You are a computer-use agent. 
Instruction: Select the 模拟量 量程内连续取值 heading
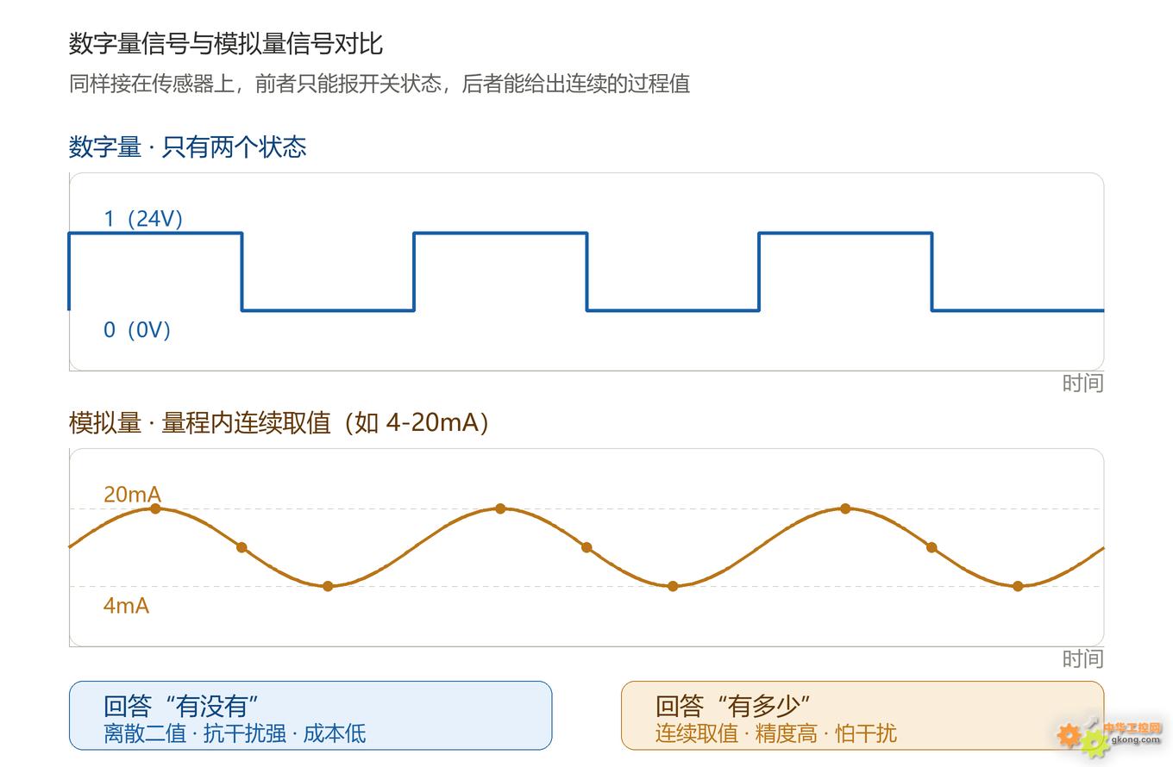[279, 422]
